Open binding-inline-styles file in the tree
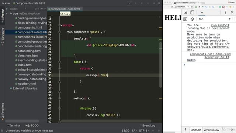 pyautogui.click(x=31, y=18)
